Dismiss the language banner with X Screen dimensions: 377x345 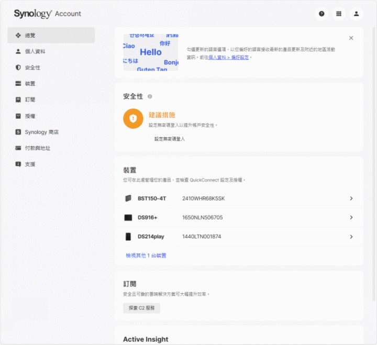(x=351, y=38)
